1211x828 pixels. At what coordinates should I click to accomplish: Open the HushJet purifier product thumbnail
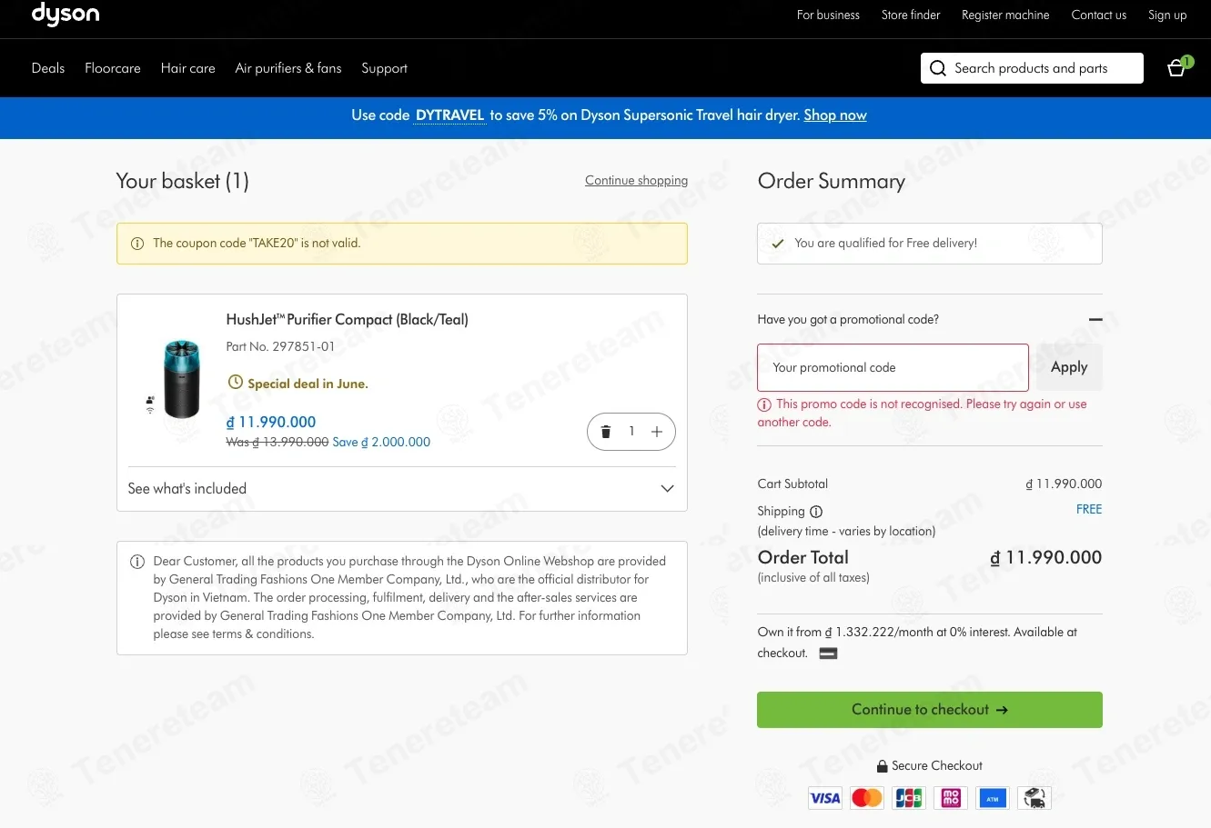(x=180, y=378)
